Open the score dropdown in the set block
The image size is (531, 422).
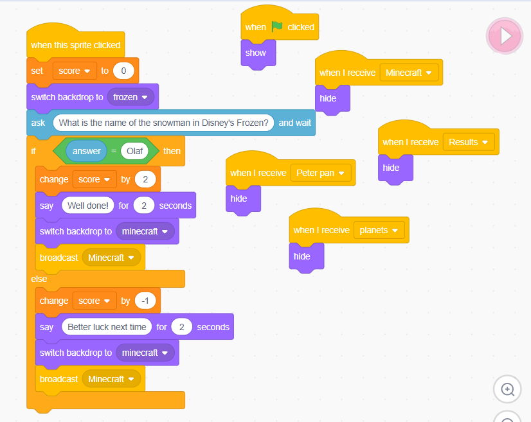click(74, 71)
